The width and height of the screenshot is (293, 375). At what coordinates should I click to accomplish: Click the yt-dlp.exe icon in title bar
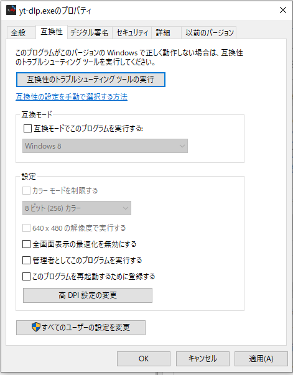click(x=11, y=10)
